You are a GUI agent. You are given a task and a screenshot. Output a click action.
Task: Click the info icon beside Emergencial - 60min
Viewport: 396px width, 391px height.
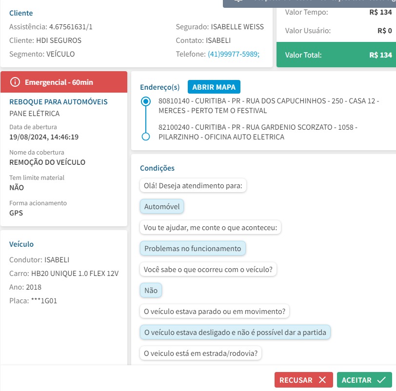coord(15,82)
